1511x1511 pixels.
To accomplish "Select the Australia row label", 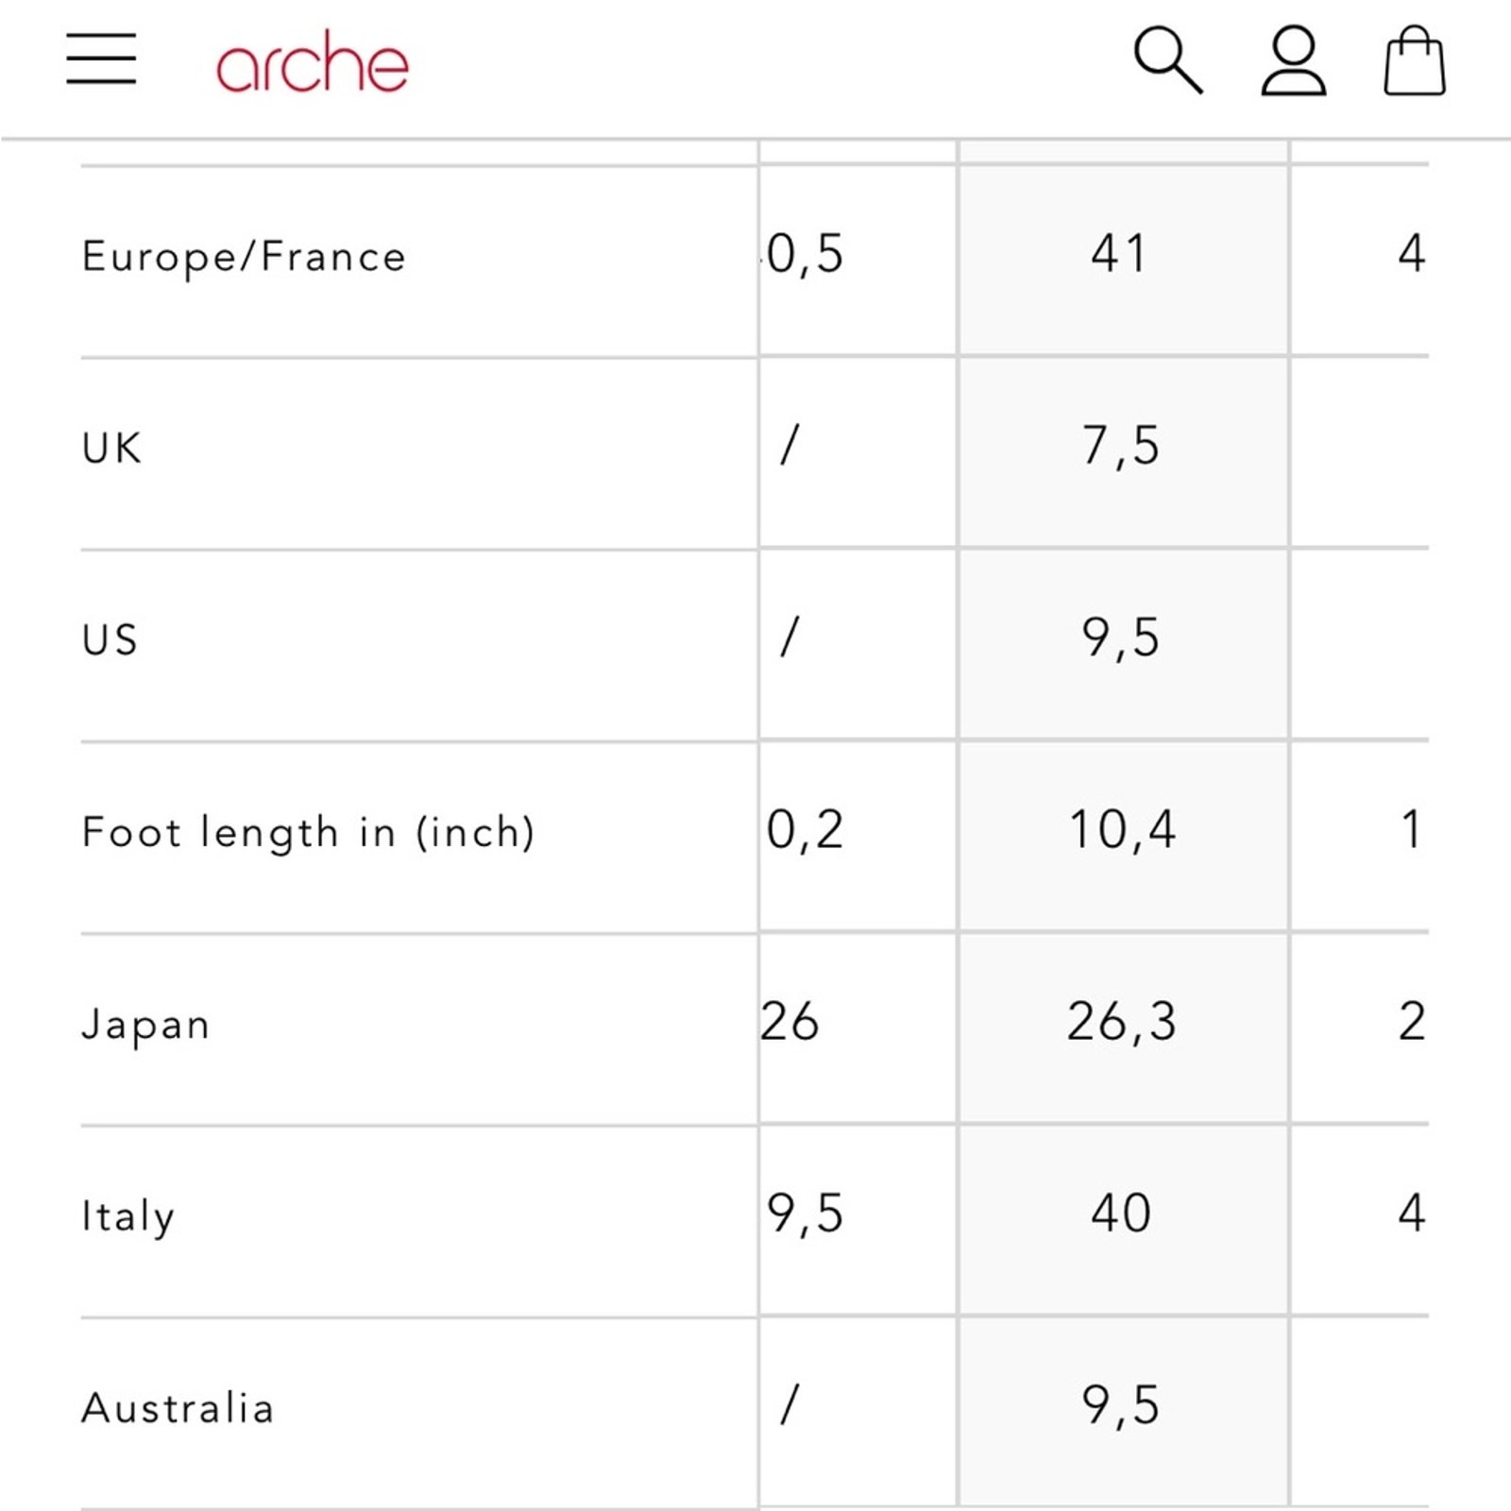I will click(178, 1408).
